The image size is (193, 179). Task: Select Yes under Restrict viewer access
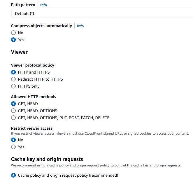tap(13, 147)
